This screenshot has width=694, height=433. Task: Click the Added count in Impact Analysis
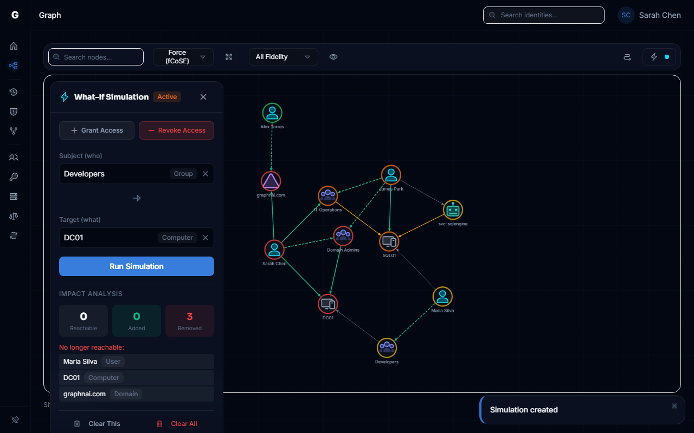tap(136, 320)
